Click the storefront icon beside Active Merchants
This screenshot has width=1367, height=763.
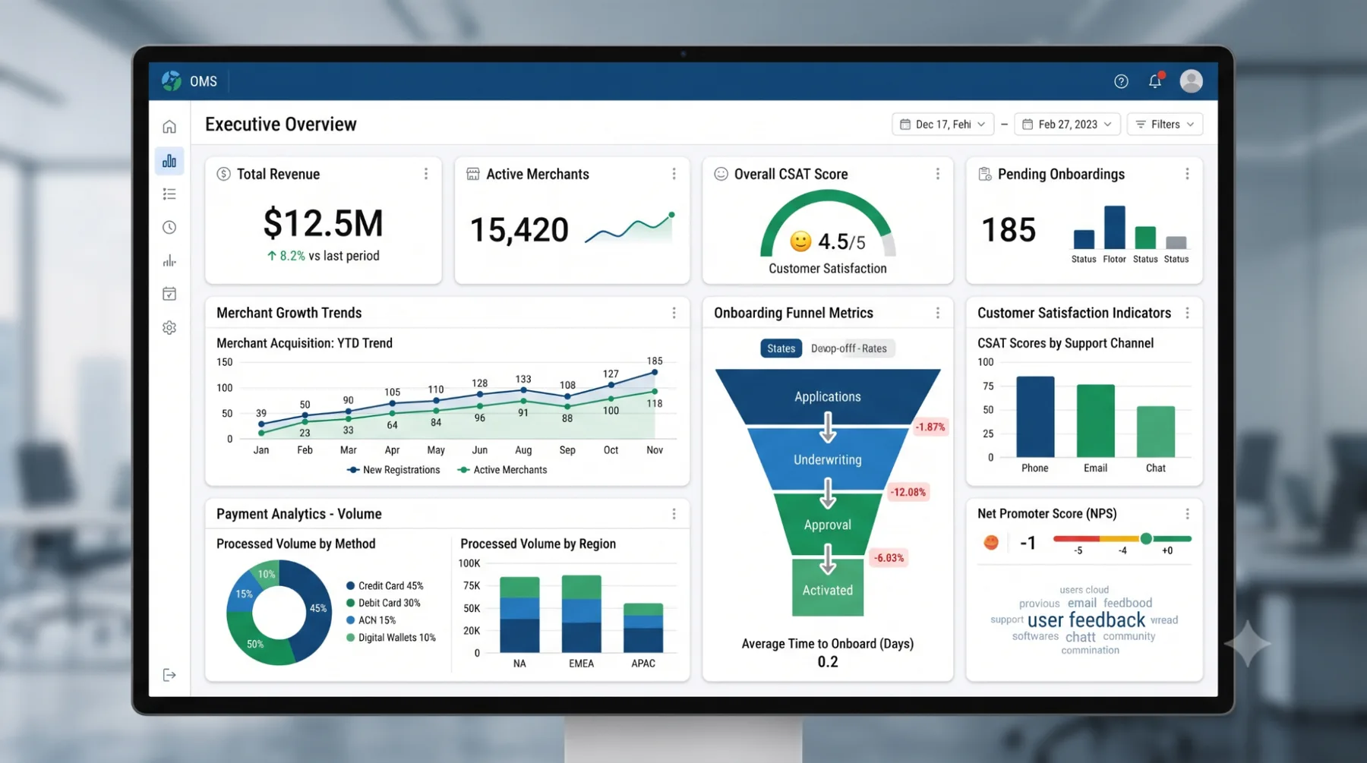coord(472,174)
